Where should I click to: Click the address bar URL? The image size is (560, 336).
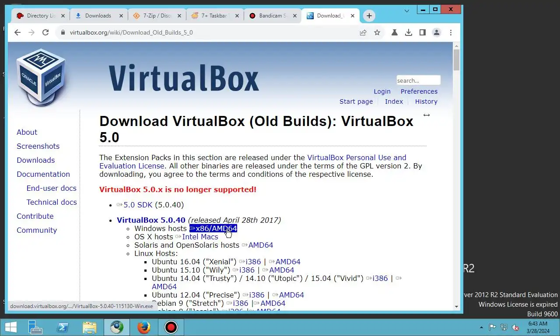coord(131,32)
